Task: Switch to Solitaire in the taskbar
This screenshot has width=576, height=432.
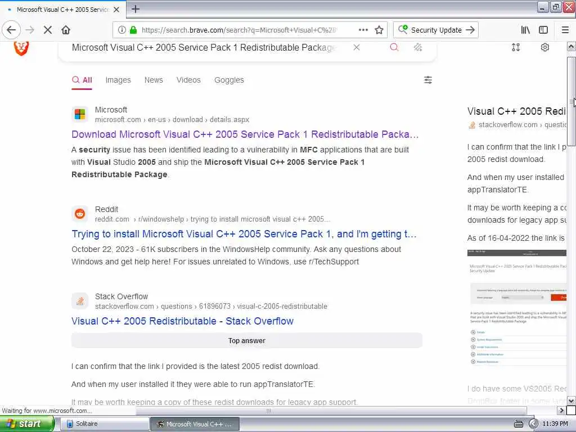Action: (x=104, y=424)
